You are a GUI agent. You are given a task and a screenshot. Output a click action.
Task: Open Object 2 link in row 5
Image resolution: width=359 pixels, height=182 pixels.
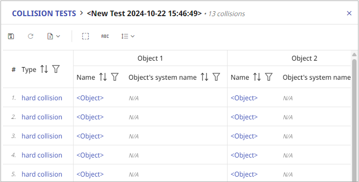click(x=244, y=174)
